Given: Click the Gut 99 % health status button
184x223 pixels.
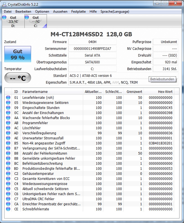Looking at the screenshot, I should pos(18,54).
